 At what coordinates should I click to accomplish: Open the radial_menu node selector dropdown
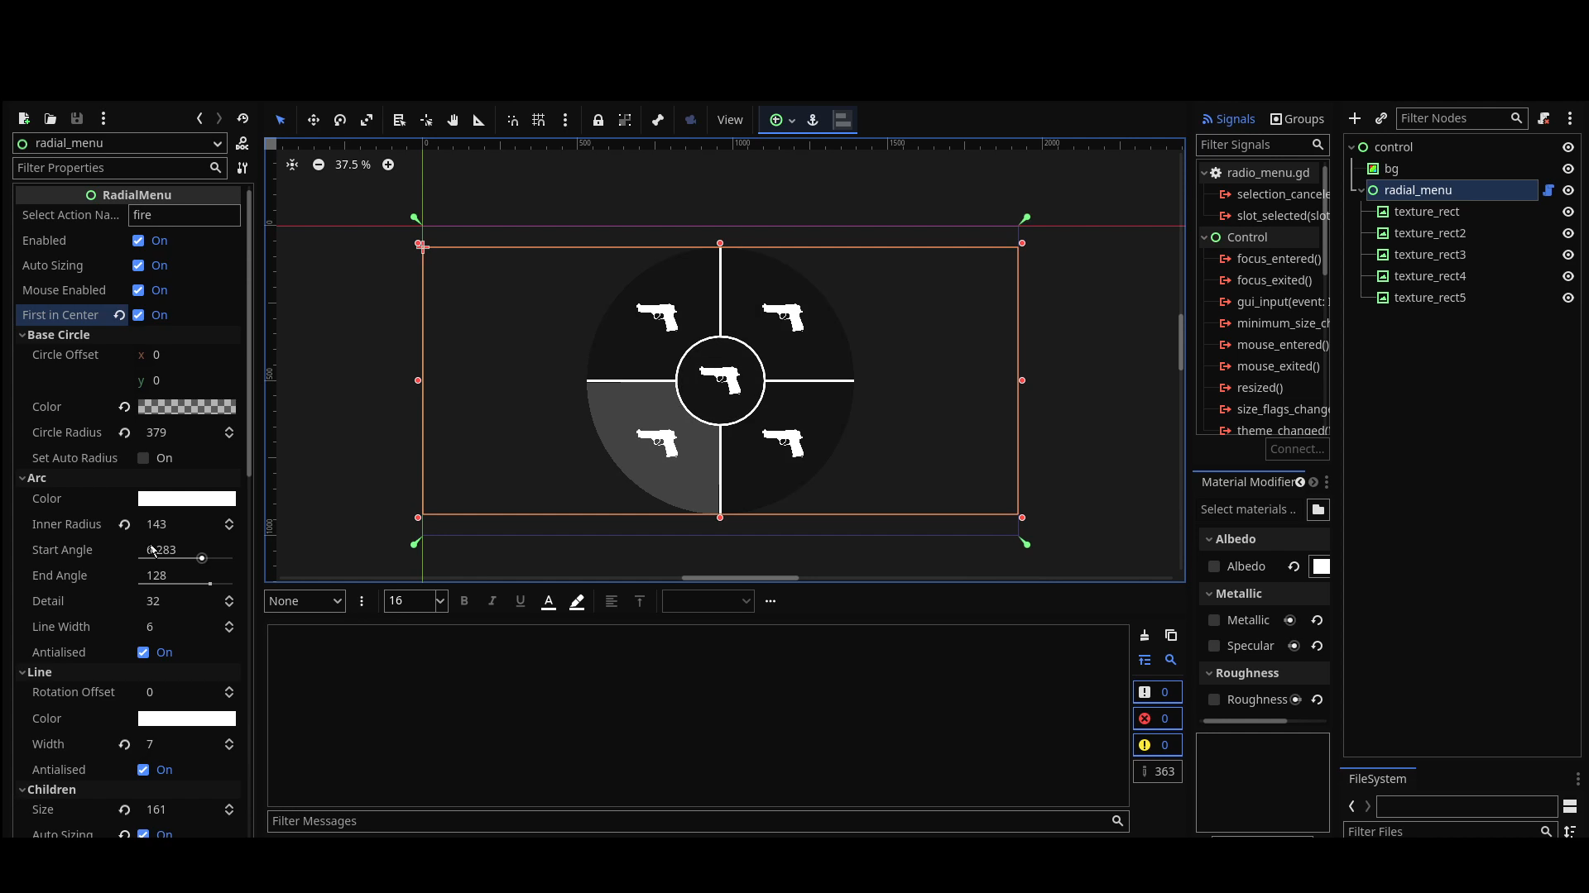[120, 143]
